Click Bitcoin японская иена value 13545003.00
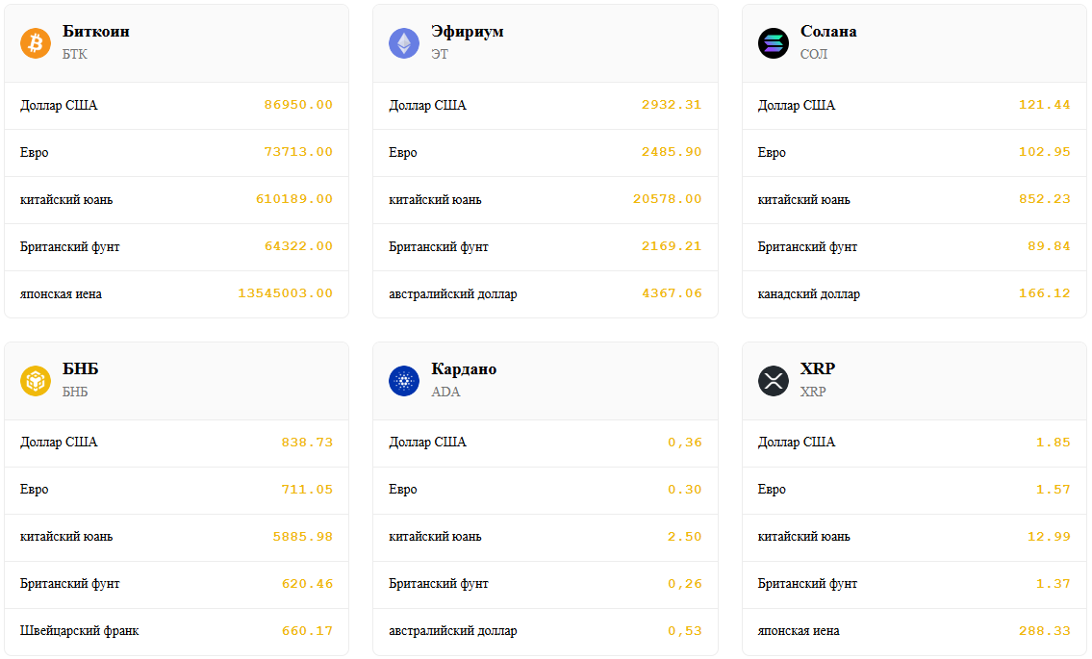 click(285, 293)
